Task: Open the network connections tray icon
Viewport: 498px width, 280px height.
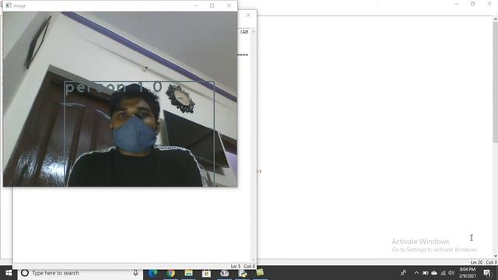Action: (x=444, y=273)
